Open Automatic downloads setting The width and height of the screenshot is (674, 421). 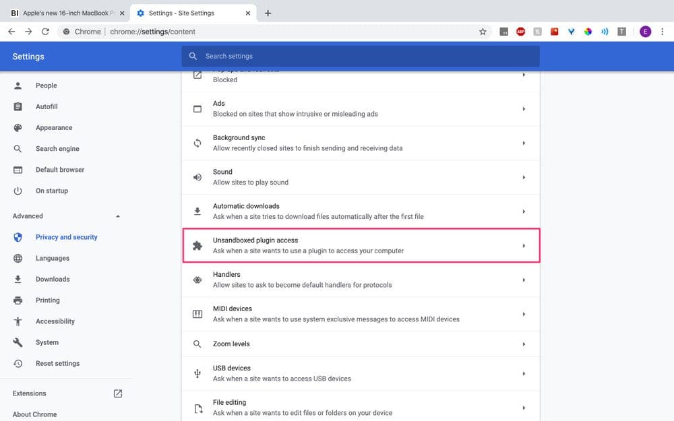point(361,212)
